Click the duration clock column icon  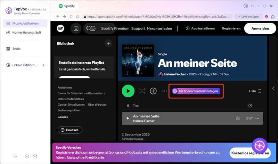pyautogui.click(x=250, y=106)
